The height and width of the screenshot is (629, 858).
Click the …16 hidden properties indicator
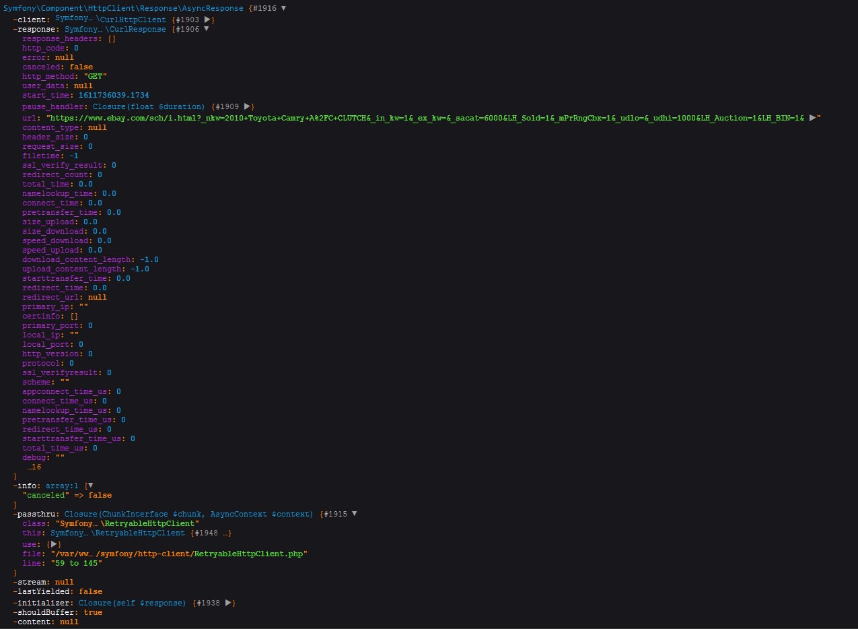tap(34, 467)
